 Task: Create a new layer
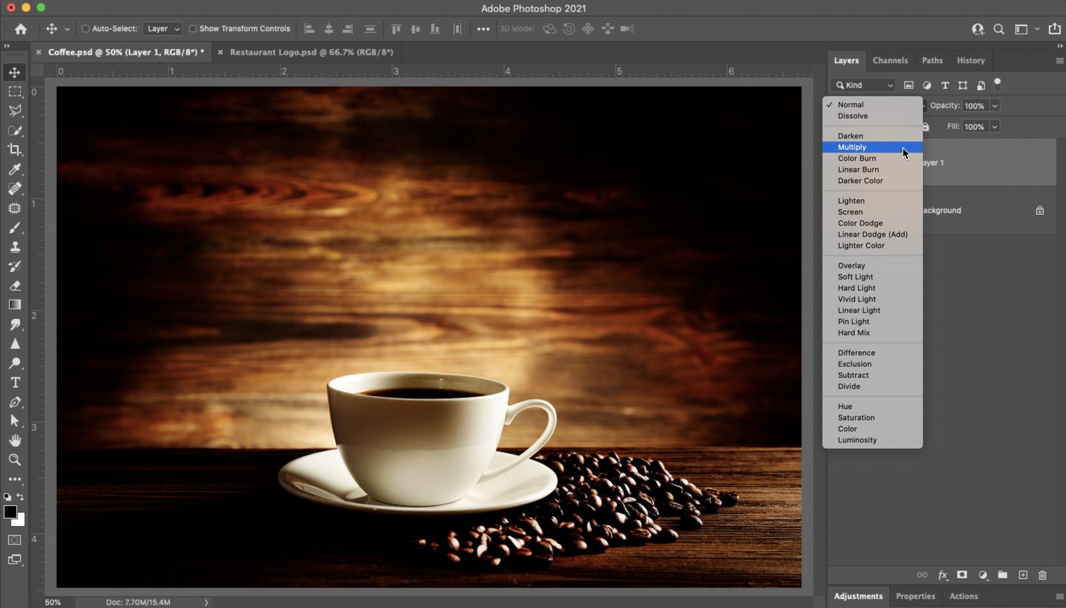point(1022,575)
